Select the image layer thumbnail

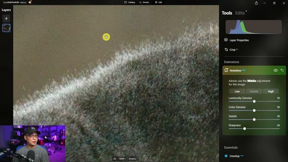click(6, 28)
